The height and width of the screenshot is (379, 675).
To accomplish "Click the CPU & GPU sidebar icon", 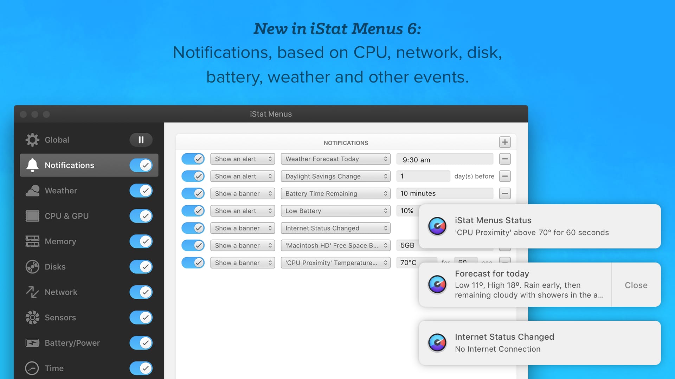I will point(32,216).
